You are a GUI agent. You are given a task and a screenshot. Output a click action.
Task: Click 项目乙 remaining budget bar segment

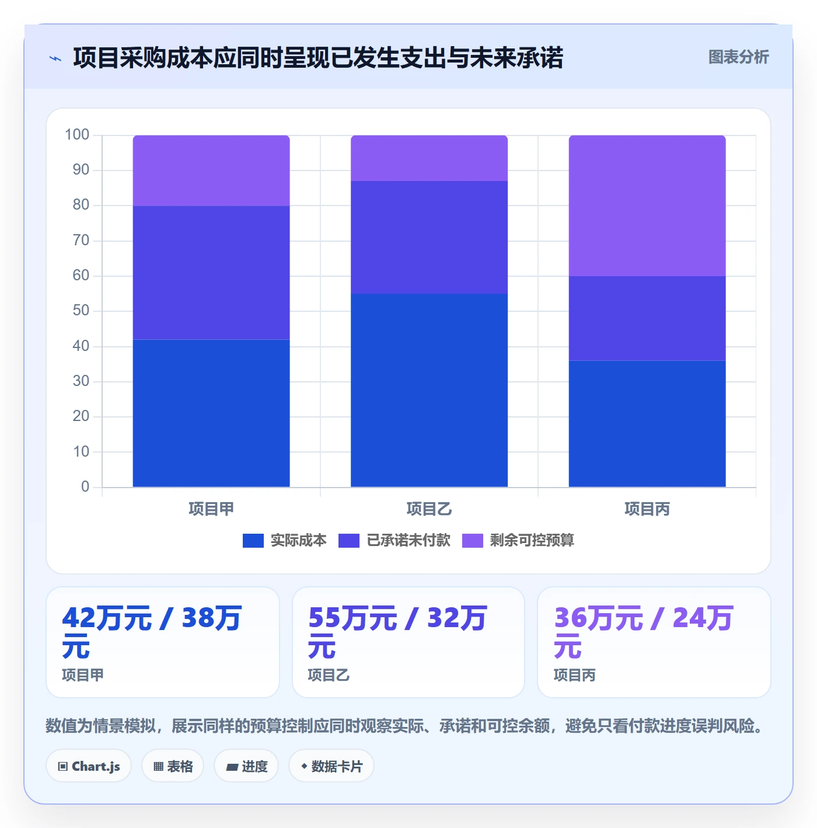[x=429, y=158]
